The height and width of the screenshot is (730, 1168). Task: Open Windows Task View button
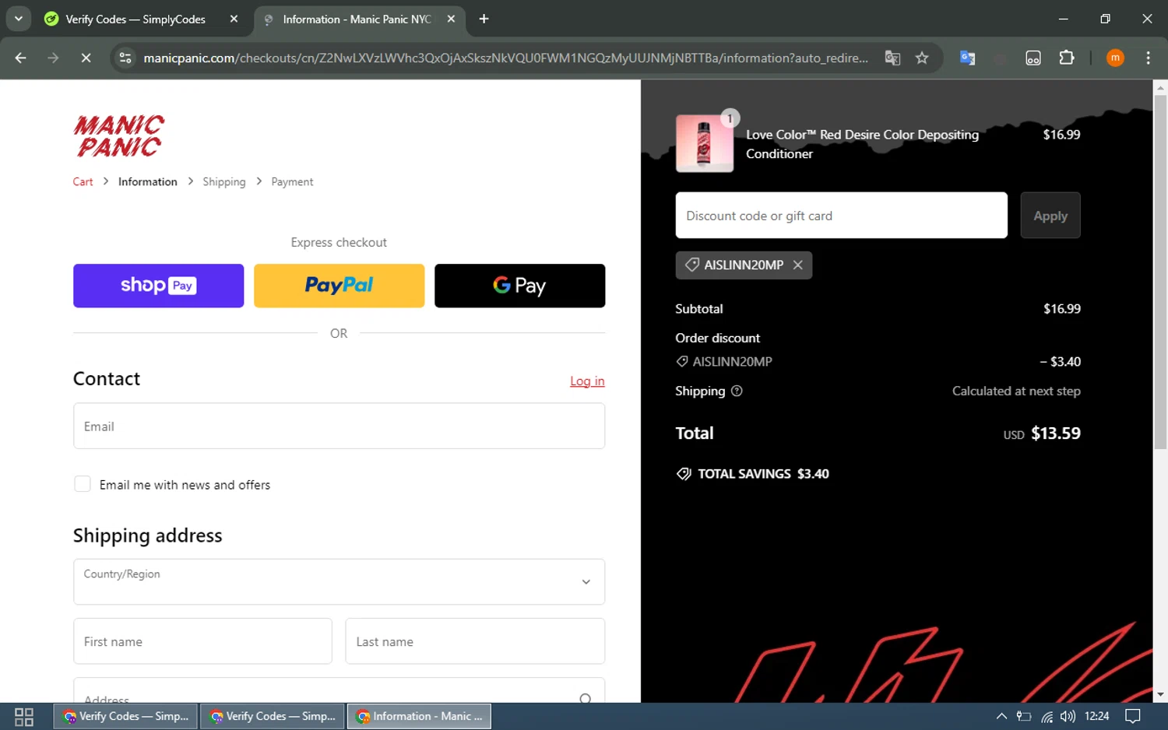[x=24, y=716]
